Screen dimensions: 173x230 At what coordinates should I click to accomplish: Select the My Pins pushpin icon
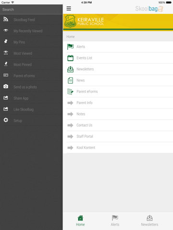click(x=6, y=41)
